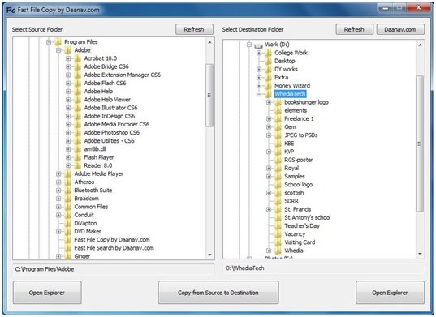The width and height of the screenshot is (436, 317).
Task: Click the WhediaTech folder icon
Action: coord(268,94)
